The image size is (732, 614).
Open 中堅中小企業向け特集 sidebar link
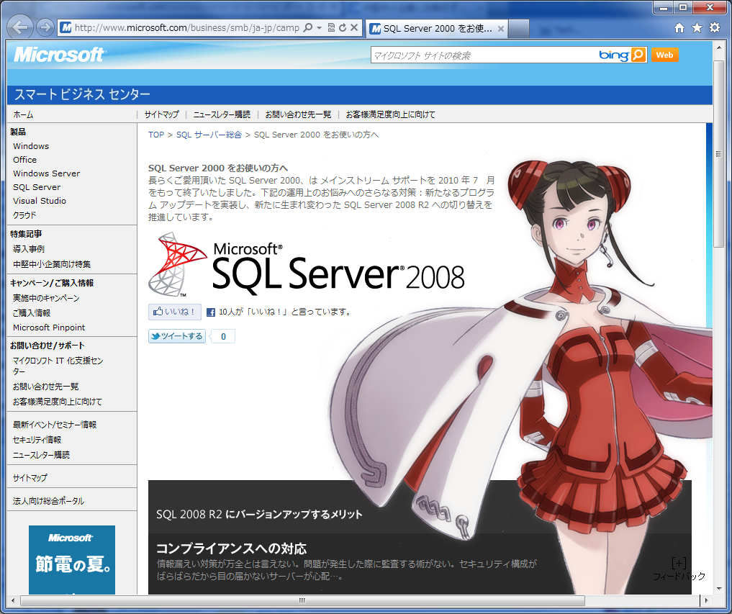(52, 264)
